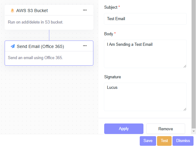Click the AWS S3 Bucket amazon icon

12,11
